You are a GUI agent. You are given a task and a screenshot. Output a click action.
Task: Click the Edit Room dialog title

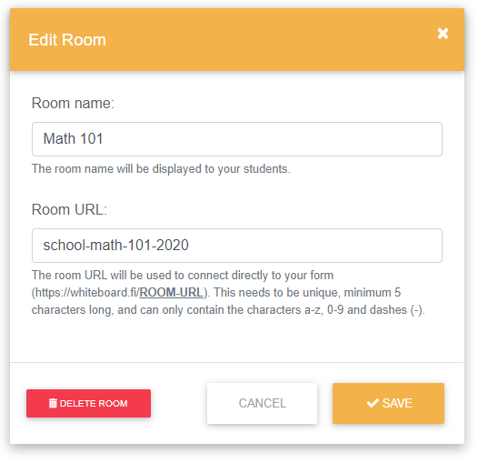67,40
